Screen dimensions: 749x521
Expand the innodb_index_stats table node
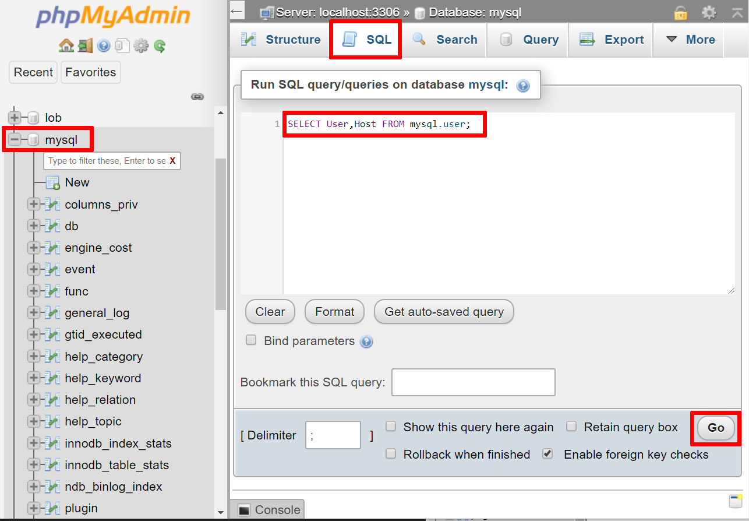tap(34, 443)
